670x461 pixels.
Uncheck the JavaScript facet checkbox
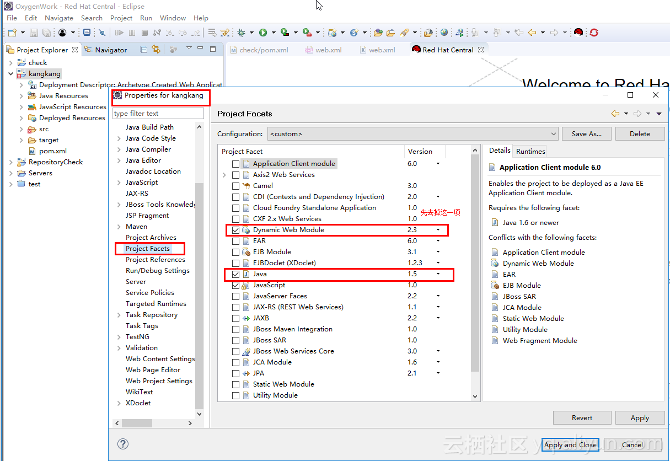click(x=236, y=285)
